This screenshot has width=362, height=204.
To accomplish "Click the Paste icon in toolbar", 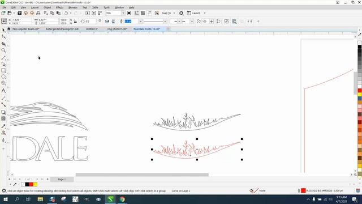I will tap(59, 13).
